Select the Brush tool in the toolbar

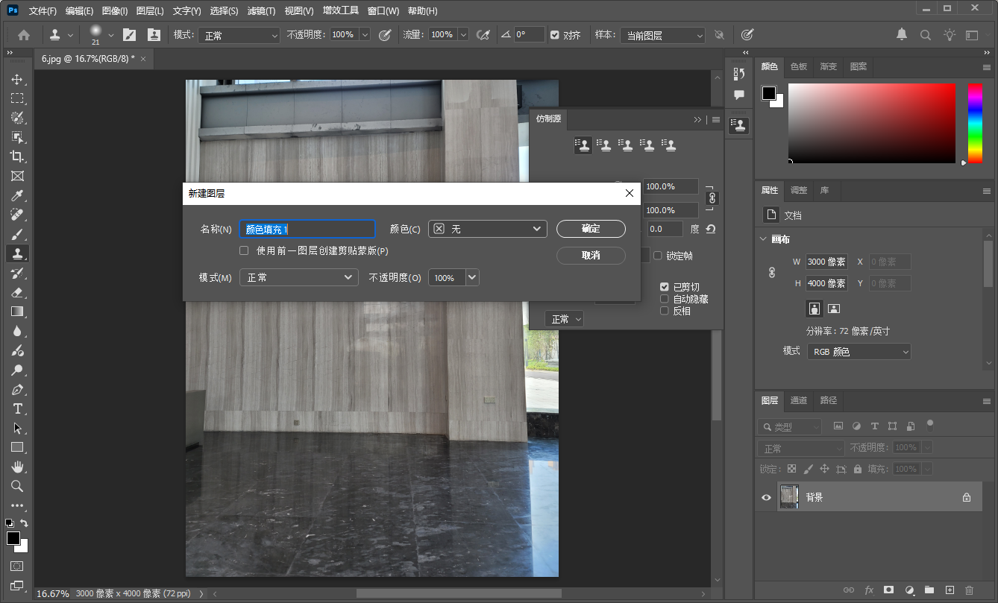(18, 234)
